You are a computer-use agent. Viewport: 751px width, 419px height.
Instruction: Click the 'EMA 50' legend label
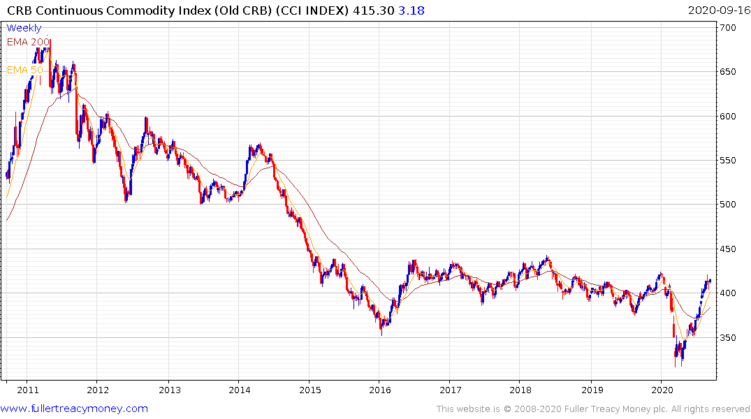point(25,70)
